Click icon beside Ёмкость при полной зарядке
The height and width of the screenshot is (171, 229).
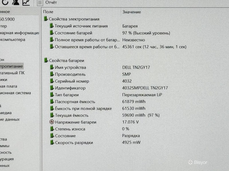pos(52,108)
